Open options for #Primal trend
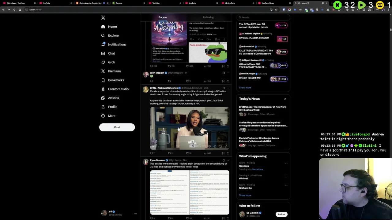Screen dimensions: 392x220 286,176
